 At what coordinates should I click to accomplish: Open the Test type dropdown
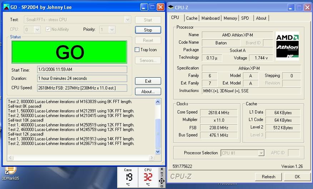(128, 20)
